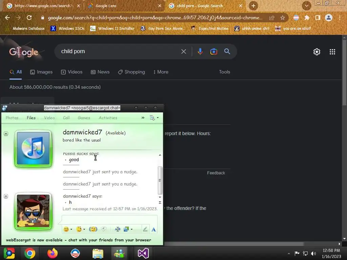Open Visual Studio from the taskbar
347x260 pixels.
[x=143, y=253]
